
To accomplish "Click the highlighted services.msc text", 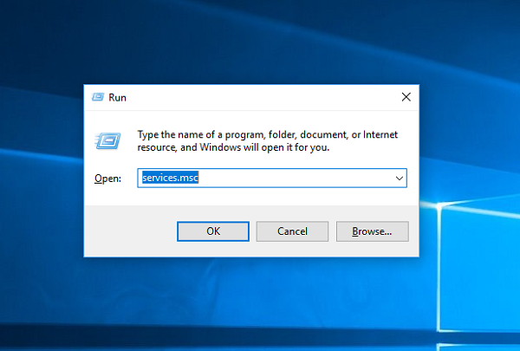I will [169, 178].
